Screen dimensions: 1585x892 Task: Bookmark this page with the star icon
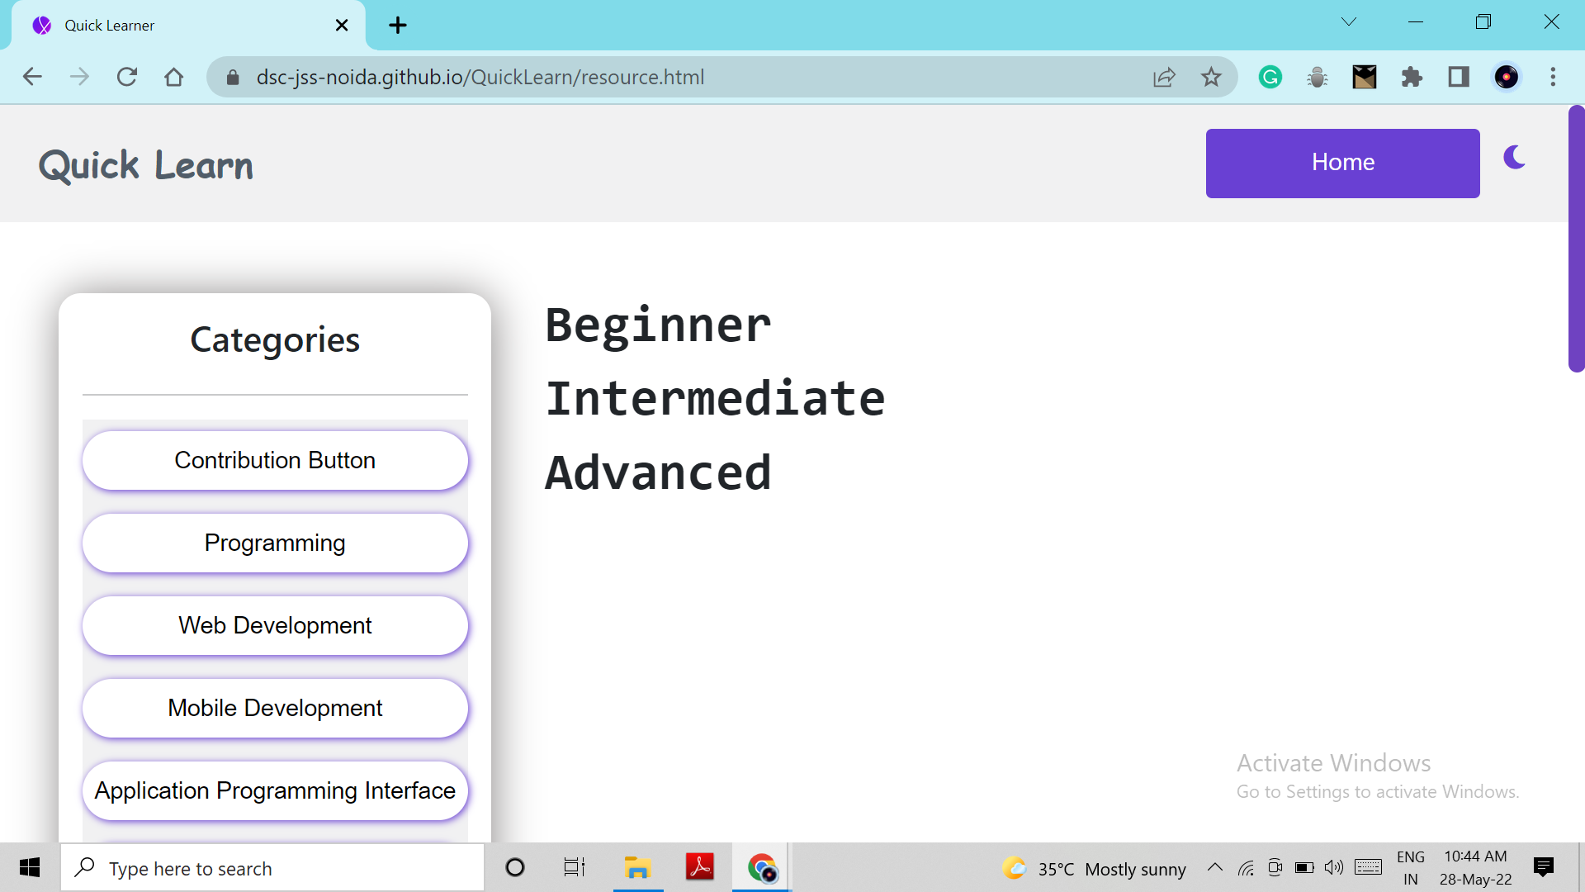point(1211,77)
